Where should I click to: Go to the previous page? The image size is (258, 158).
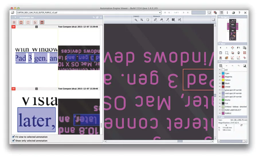(169, 13)
